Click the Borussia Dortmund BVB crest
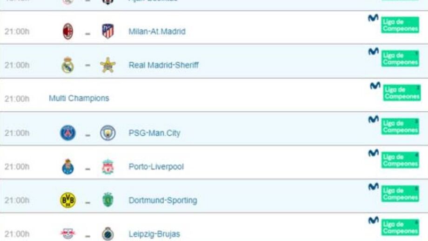 pyautogui.click(x=68, y=200)
